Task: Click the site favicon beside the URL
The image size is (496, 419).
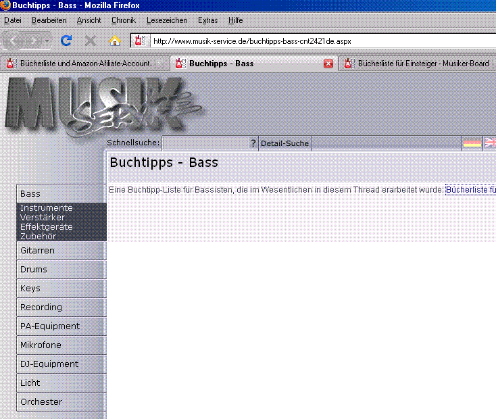Action: click(141, 41)
